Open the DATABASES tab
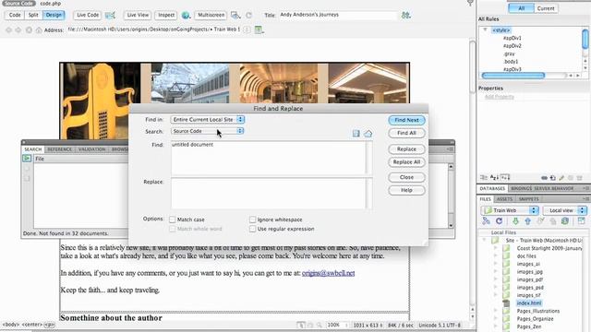The width and height of the screenshot is (591, 332). click(492, 188)
